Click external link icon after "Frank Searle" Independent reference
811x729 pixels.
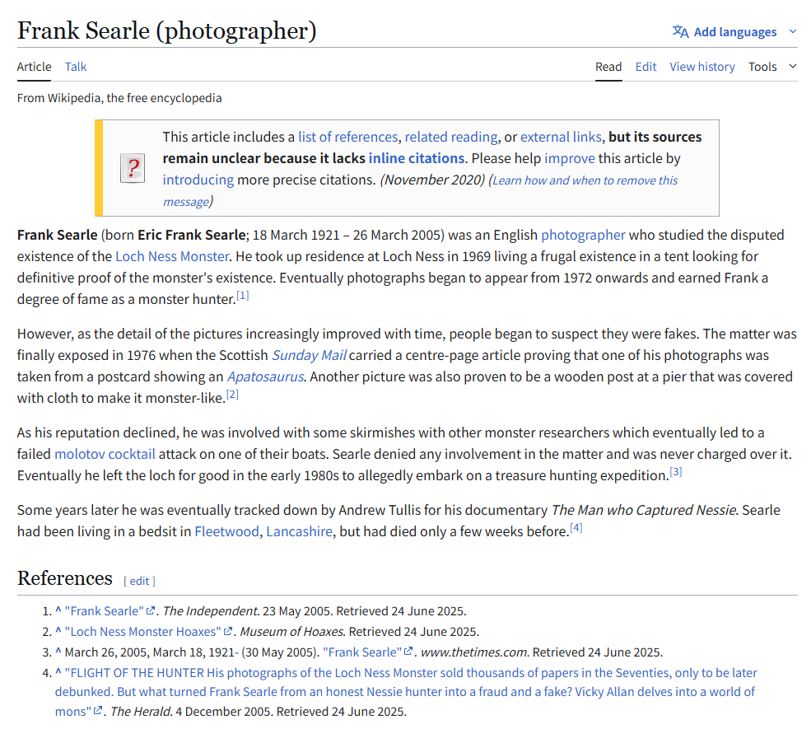pyautogui.click(x=151, y=611)
